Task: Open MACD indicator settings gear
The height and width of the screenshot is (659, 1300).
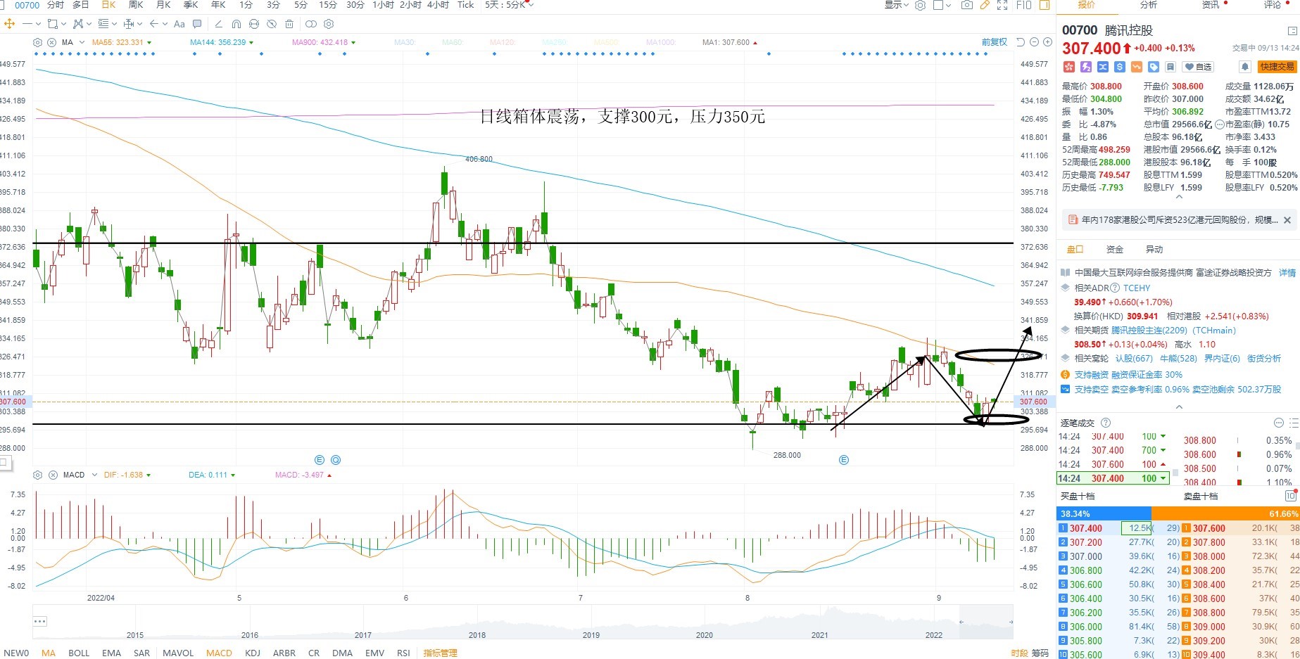Action: [x=37, y=475]
